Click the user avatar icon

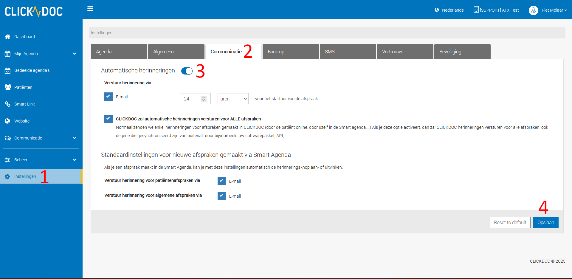pyautogui.click(x=533, y=10)
